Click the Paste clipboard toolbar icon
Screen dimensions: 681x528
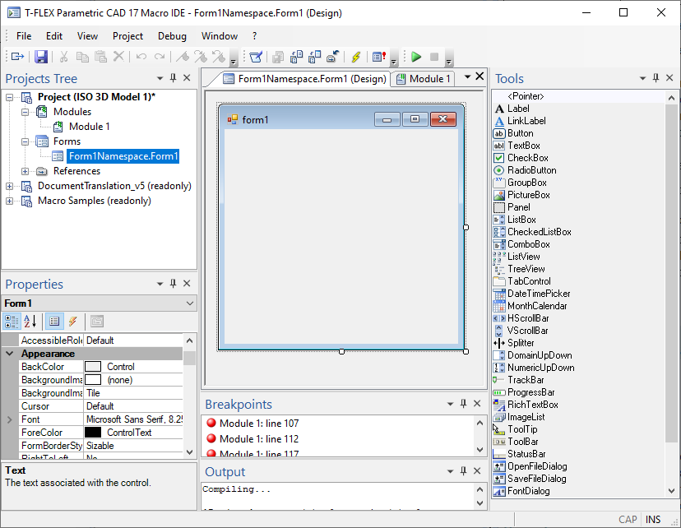point(101,57)
